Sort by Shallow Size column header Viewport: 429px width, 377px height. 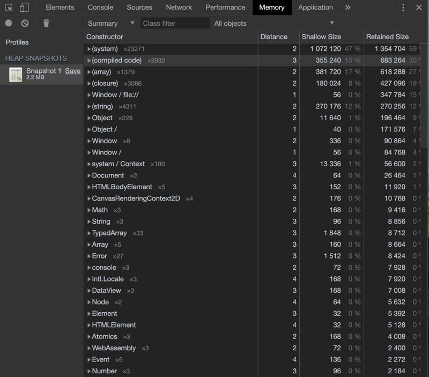(x=321, y=36)
